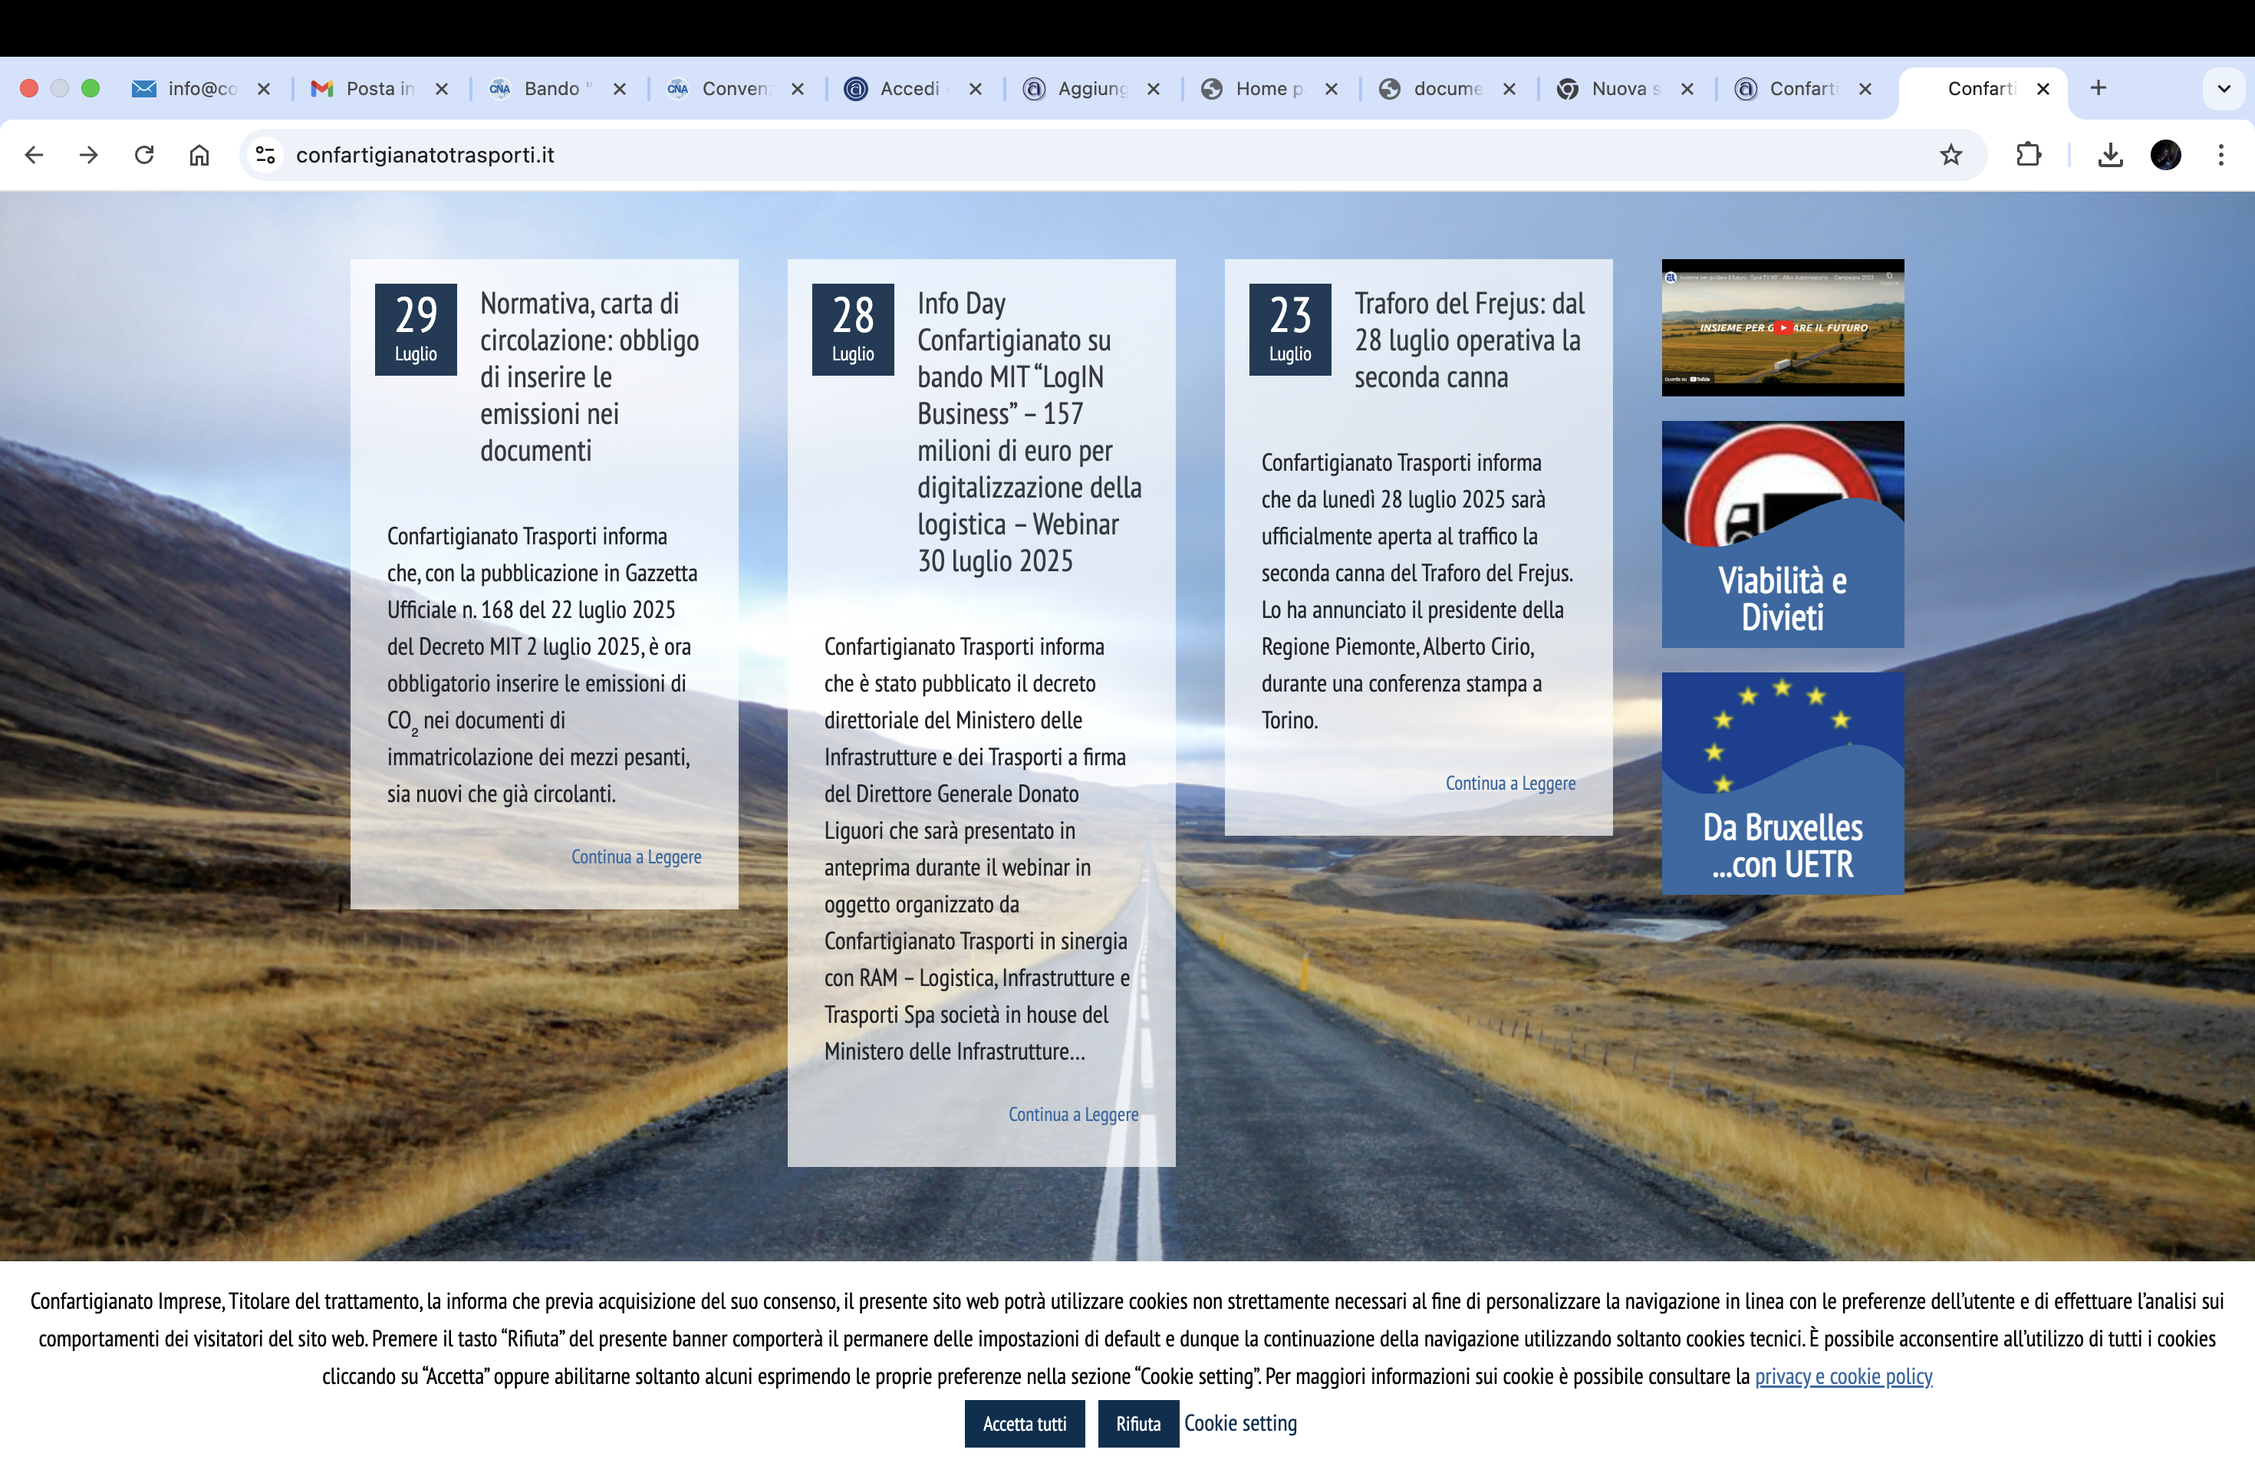Close the Bando tab
2255x1466 pixels.
coord(620,88)
